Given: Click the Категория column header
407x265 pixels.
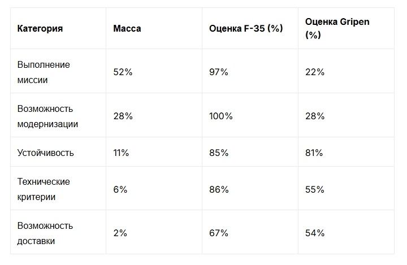Looking at the screenshot, I should pyautogui.click(x=40, y=28).
